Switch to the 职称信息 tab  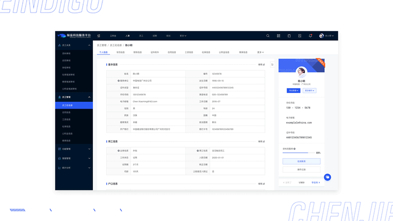point(138,52)
